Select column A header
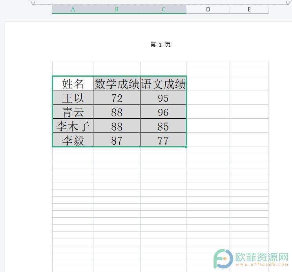This screenshot has width=292, height=272. click(73, 9)
